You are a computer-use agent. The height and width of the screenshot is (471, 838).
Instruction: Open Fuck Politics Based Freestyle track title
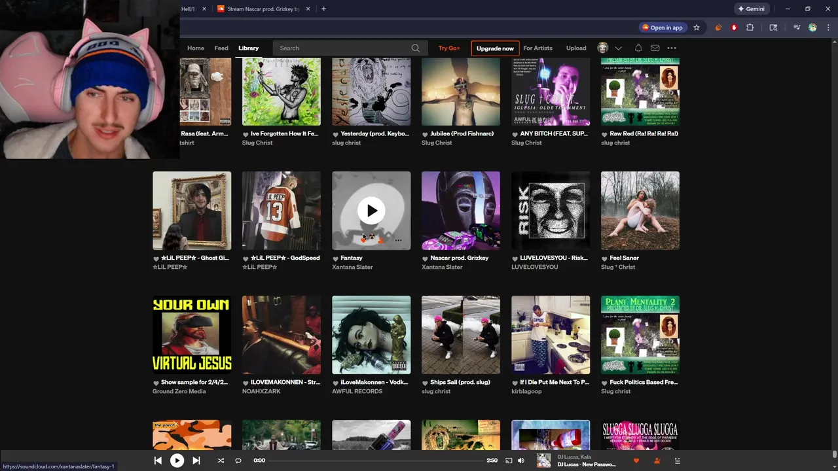pos(644,382)
